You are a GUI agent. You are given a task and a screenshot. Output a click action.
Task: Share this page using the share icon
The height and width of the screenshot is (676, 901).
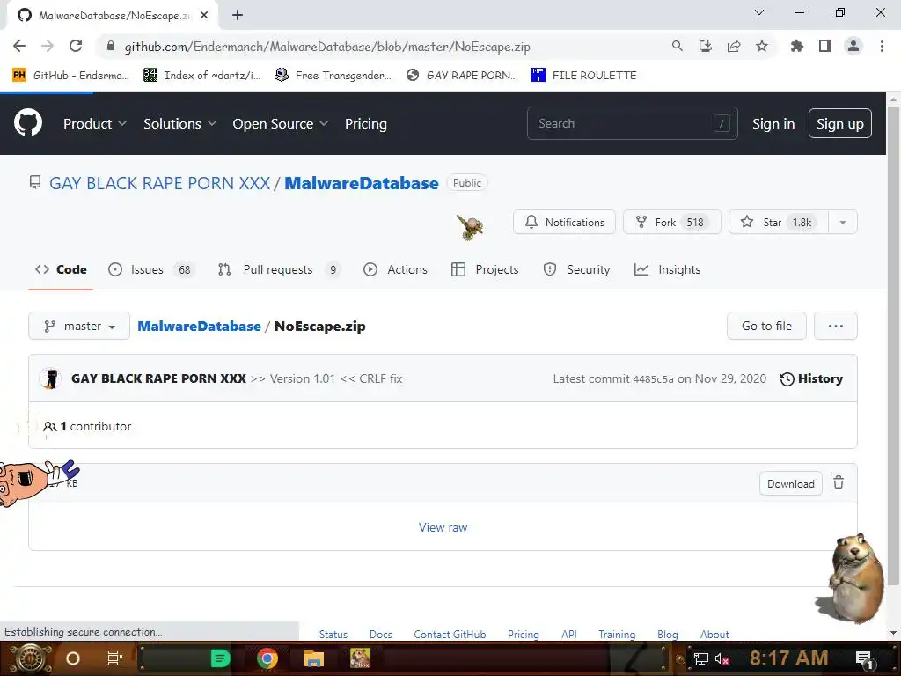(x=733, y=46)
